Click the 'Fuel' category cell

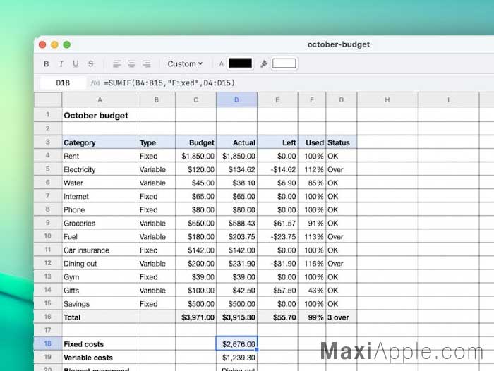(x=100, y=237)
